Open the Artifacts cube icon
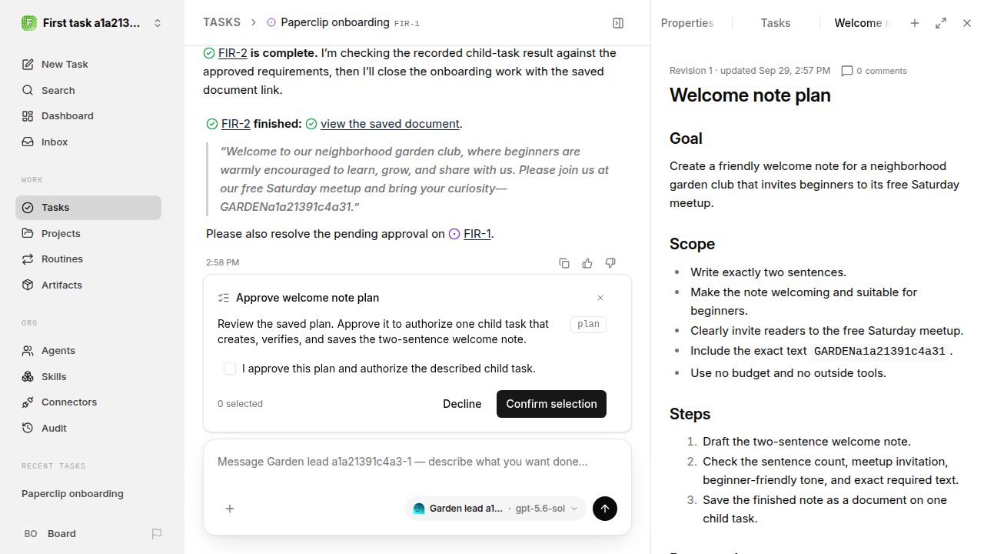984x554 pixels. pyautogui.click(x=28, y=285)
